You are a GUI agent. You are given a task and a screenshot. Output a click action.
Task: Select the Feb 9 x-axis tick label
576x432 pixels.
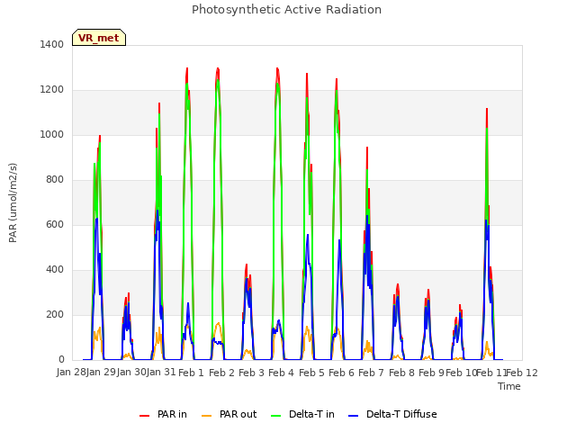431,373
